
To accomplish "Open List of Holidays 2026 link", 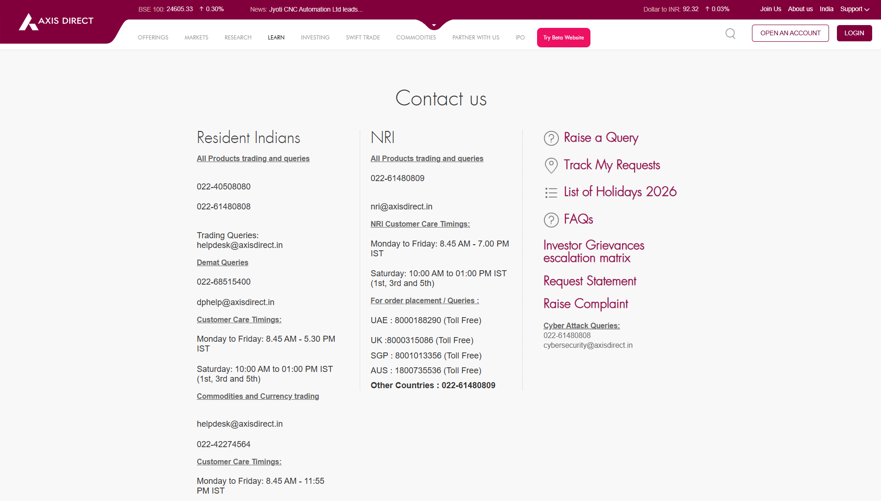I will coord(620,192).
